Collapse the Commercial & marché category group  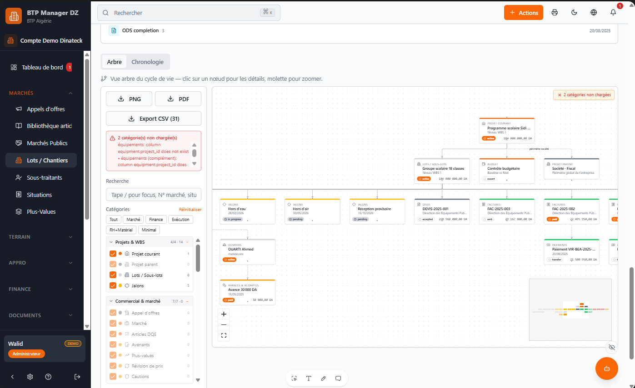111,301
